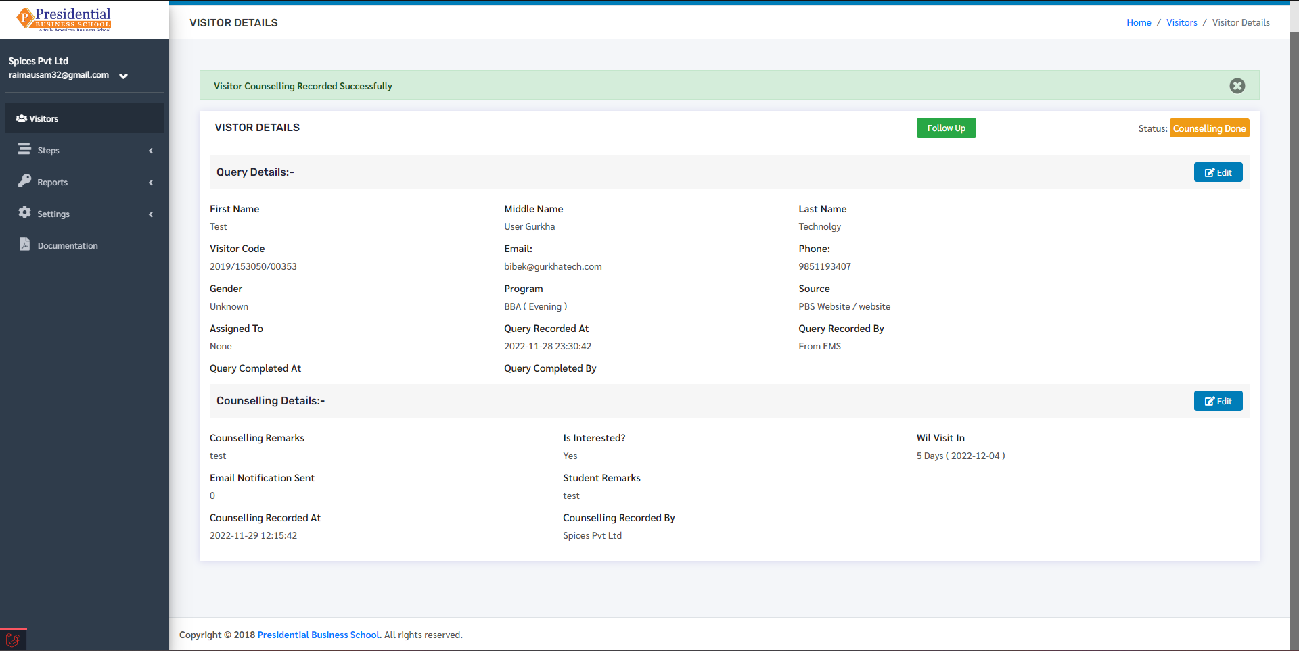Open the Settings menu item
Viewport: 1299px width, 651px height.
coord(85,214)
